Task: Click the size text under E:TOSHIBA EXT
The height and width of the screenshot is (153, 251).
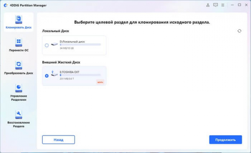Action: click(67, 79)
